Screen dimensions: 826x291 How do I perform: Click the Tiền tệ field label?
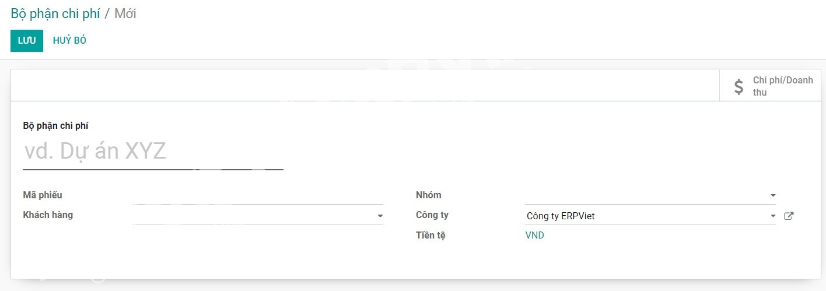[x=430, y=235]
